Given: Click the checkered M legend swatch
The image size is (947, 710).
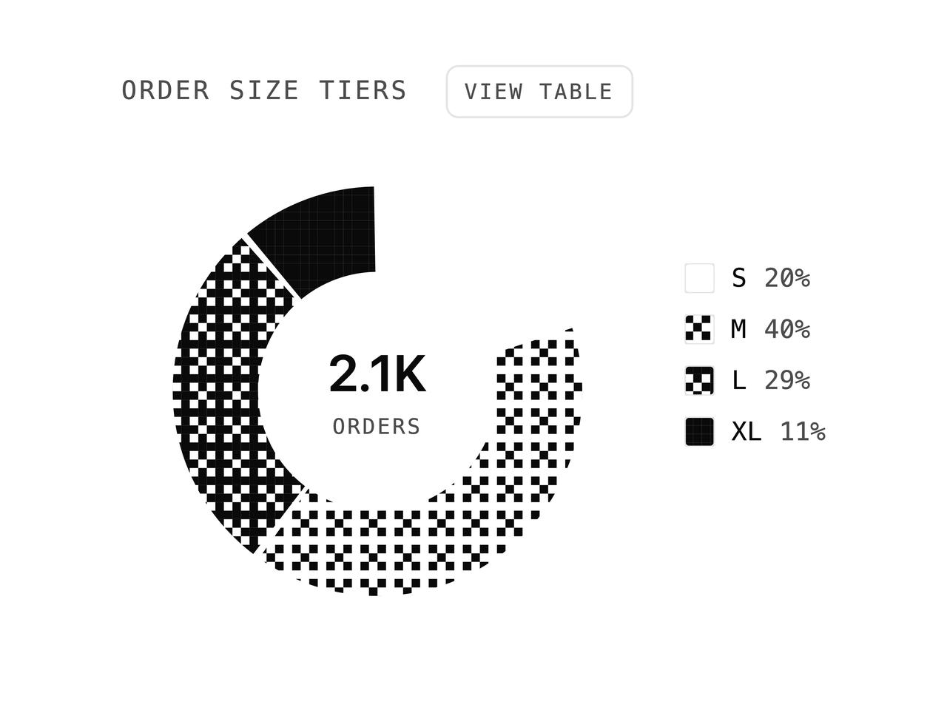Looking at the screenshot, I should click(699, 329).
